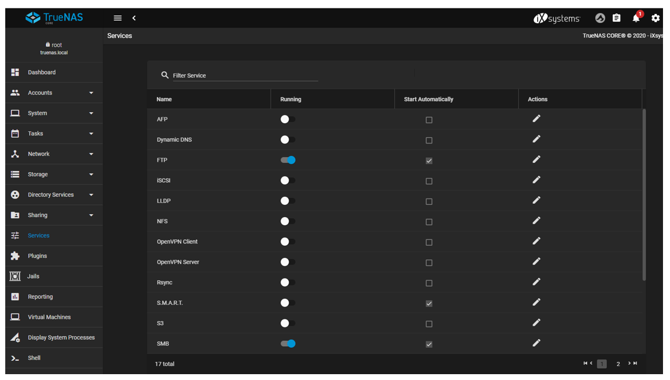Open the Reporting page
Image resolution: width=670 pixels, height=380 pixels.
coord(54,297)
